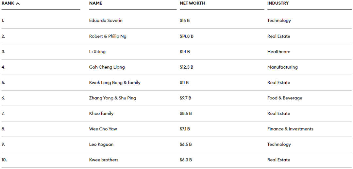Viewport: 353px width, 169px height.
Task: Click Kwek Leng Beng & family
Action: 115,83
